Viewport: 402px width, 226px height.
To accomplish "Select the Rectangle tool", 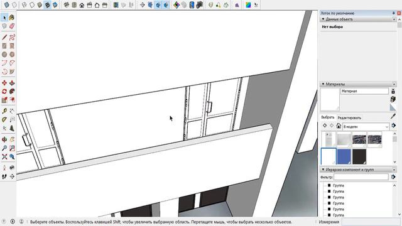I will coord(4,46).
